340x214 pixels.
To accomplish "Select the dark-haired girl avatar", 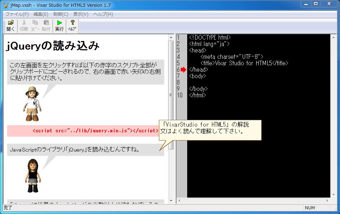I will click(32, 175).
